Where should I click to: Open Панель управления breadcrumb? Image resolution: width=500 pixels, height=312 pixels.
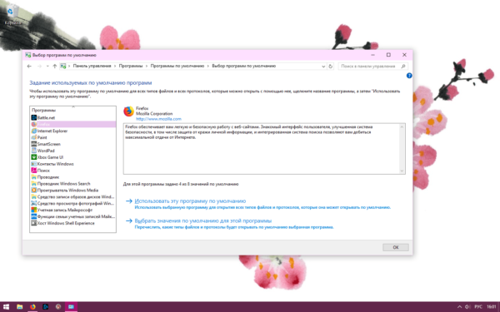coord(92,67)
